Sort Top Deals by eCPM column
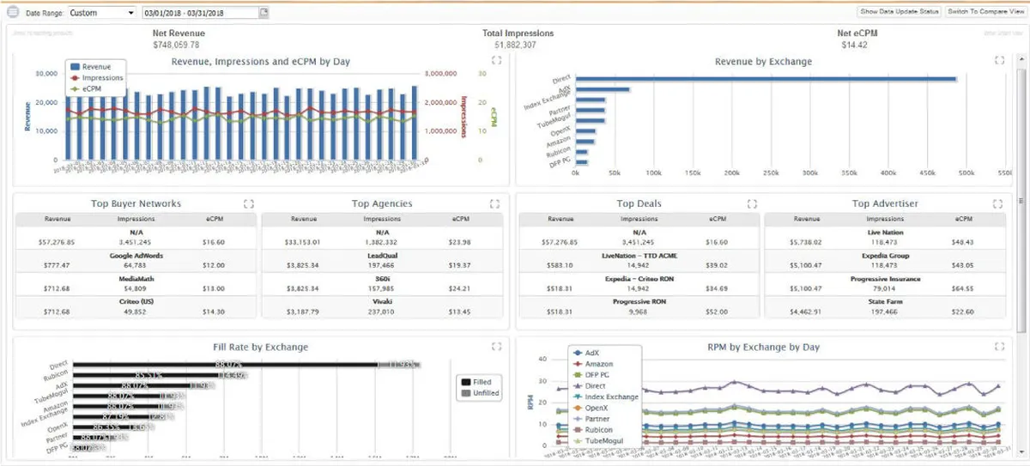Image resolution: width=1030 pixels, height=466 pixels. pyautogui.click(x=718, y=219)
